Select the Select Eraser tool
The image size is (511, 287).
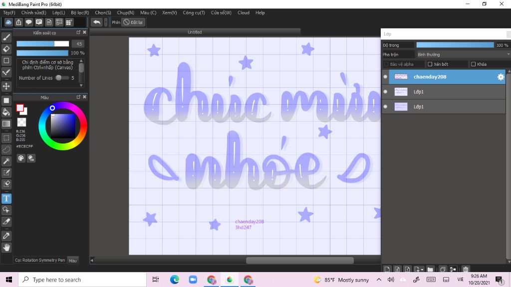coord(6,184)
